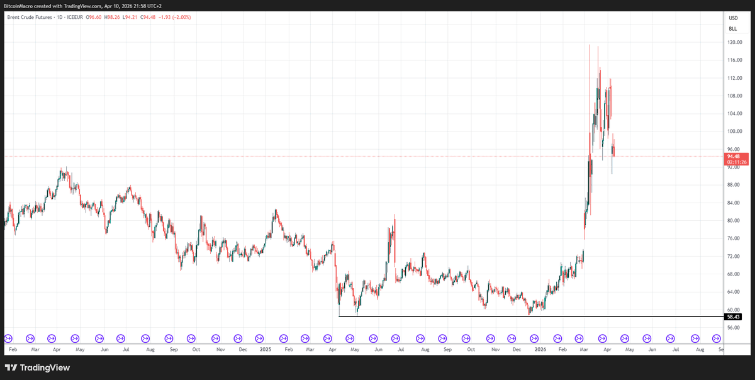Click the 88.00 price axis label

tap(734, 185)
